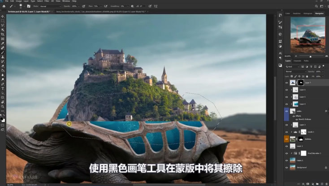Click the Home icon in options bar
Screen dimensions: 329x186
(3, 6)
